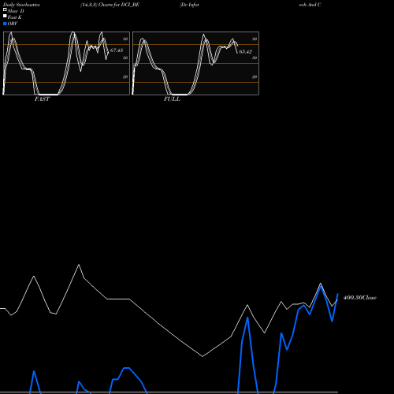Click the FULL chart label

172,99
